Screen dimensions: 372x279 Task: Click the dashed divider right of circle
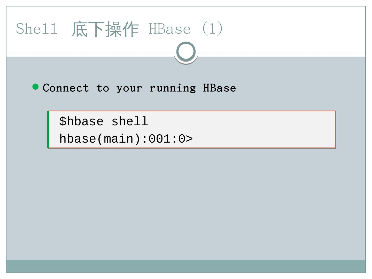coord(282,52)
